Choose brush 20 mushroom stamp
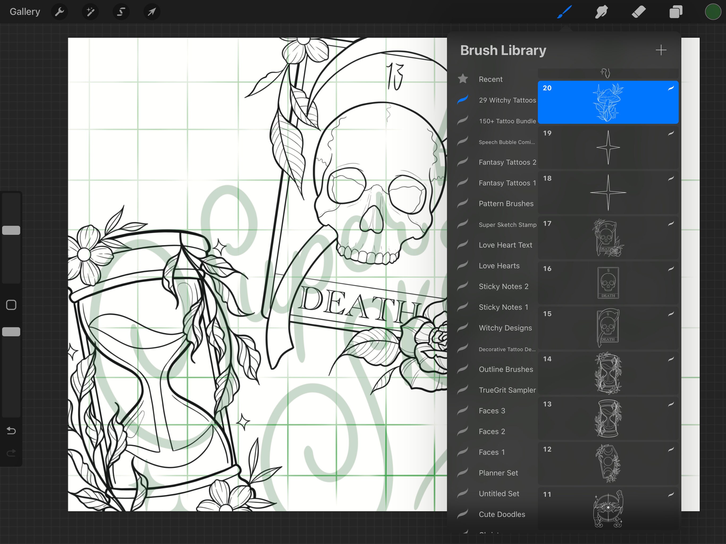 pos(608,102)
